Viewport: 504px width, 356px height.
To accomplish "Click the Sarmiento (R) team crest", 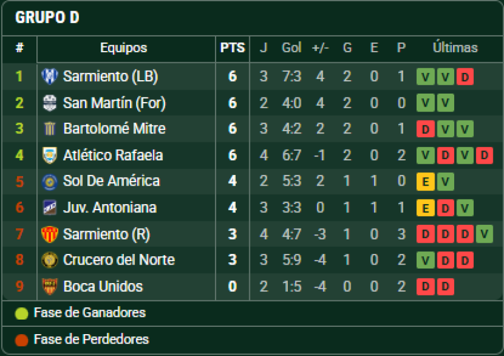I will (x=49, y=234).
